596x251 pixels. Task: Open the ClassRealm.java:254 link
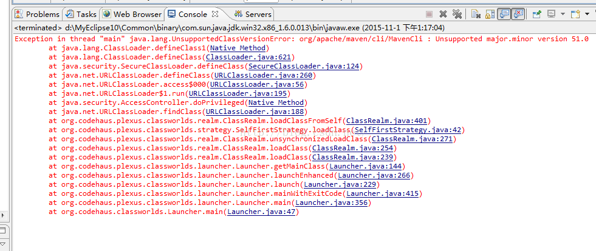point(352,149)
